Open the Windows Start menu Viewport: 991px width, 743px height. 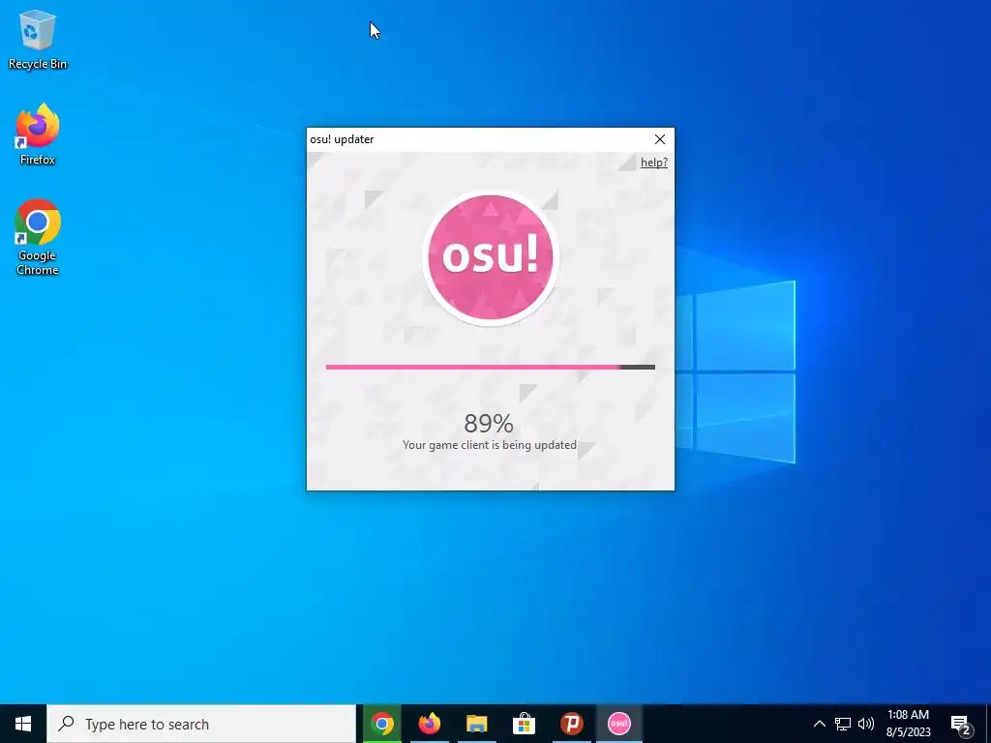(23, 724)
